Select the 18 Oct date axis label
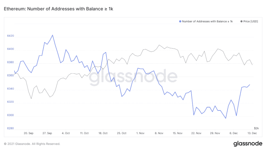Image resolution: width=266 pixels, height=150 pixels. coord(103,133)
